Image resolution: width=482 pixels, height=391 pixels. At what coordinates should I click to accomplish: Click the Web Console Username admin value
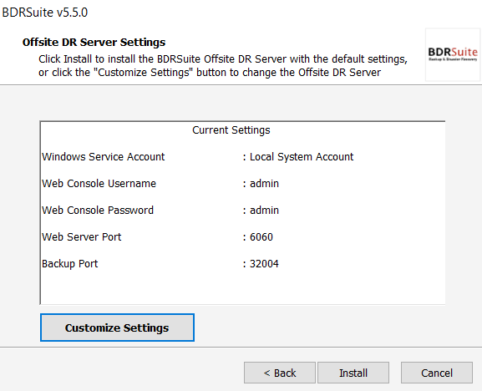[x=264, y=184]
